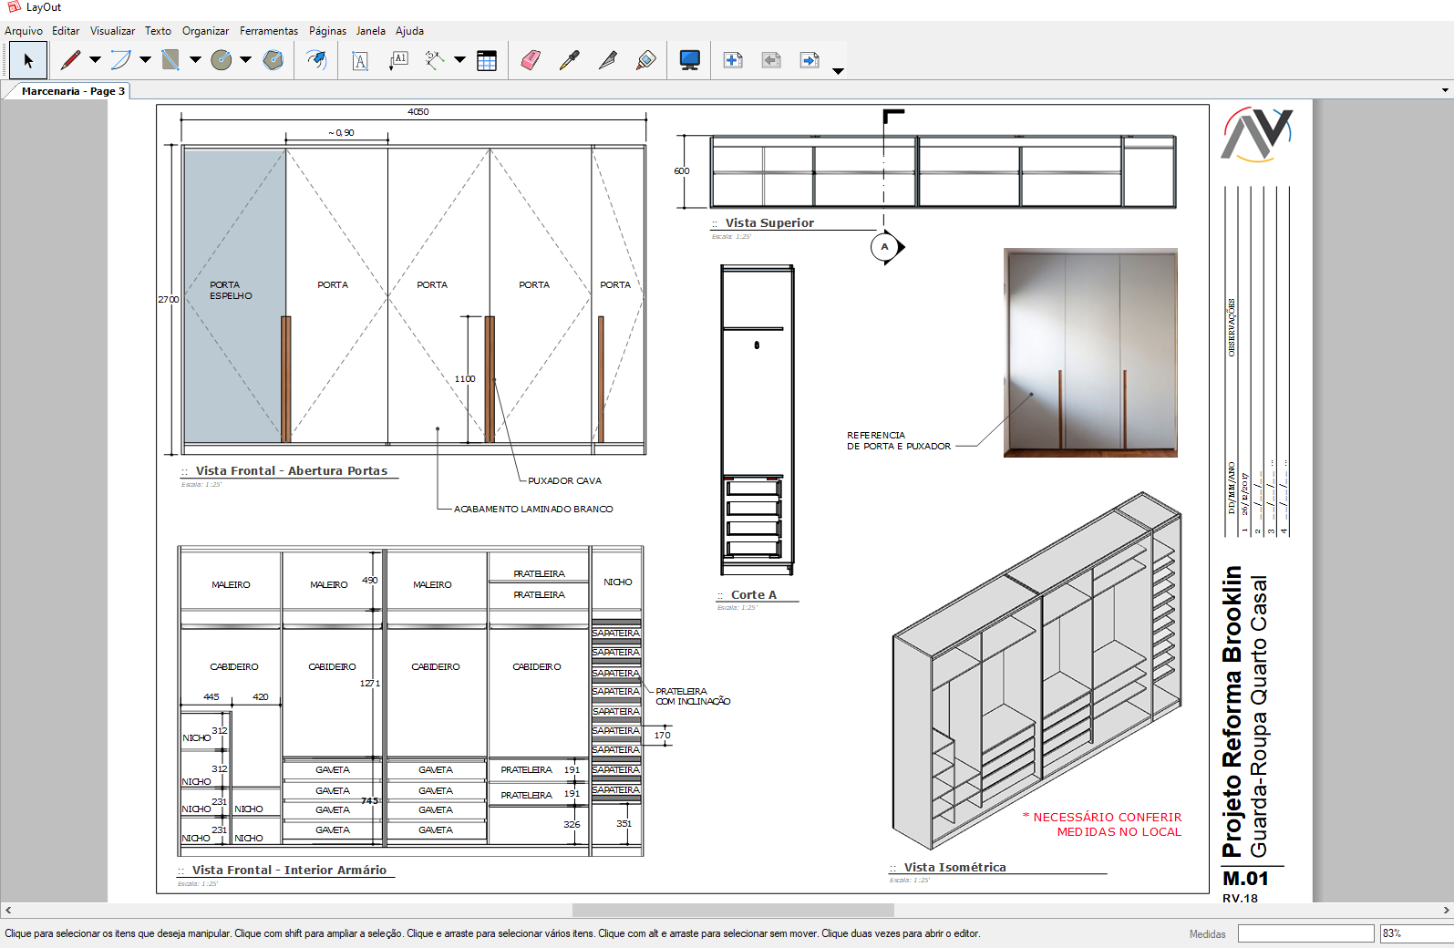Expand toolbar overflow options arrow
This screenshot has height=948, width=1454.
pyautogui.click(x=838, y=70)
